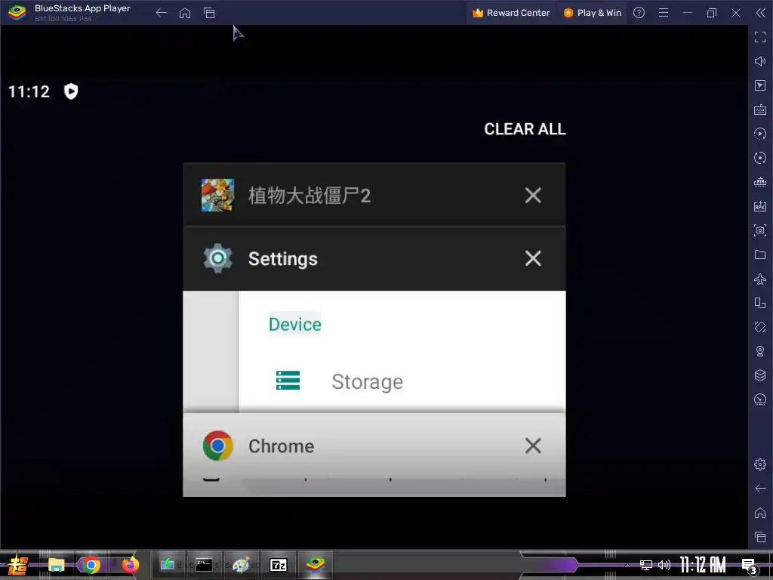This screenshot has width=773, height=580.
Task: Click the Install APK icon
Action: click(x=760, y=206)
